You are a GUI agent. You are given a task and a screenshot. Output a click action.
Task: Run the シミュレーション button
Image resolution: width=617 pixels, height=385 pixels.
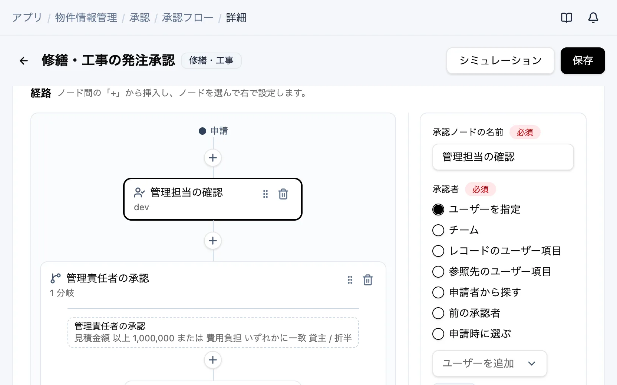(x=501, y=61)
